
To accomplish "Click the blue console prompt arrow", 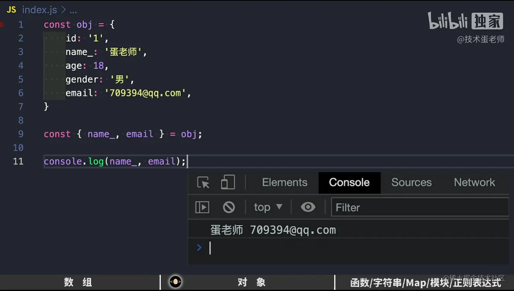I will (199, 248).
